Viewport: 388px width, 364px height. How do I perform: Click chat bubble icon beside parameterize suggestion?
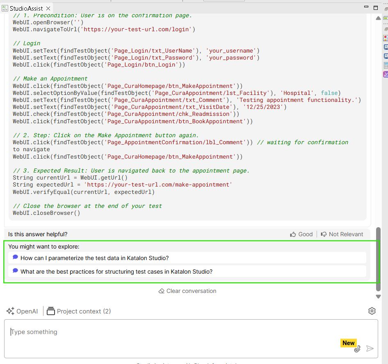point(15,257)
